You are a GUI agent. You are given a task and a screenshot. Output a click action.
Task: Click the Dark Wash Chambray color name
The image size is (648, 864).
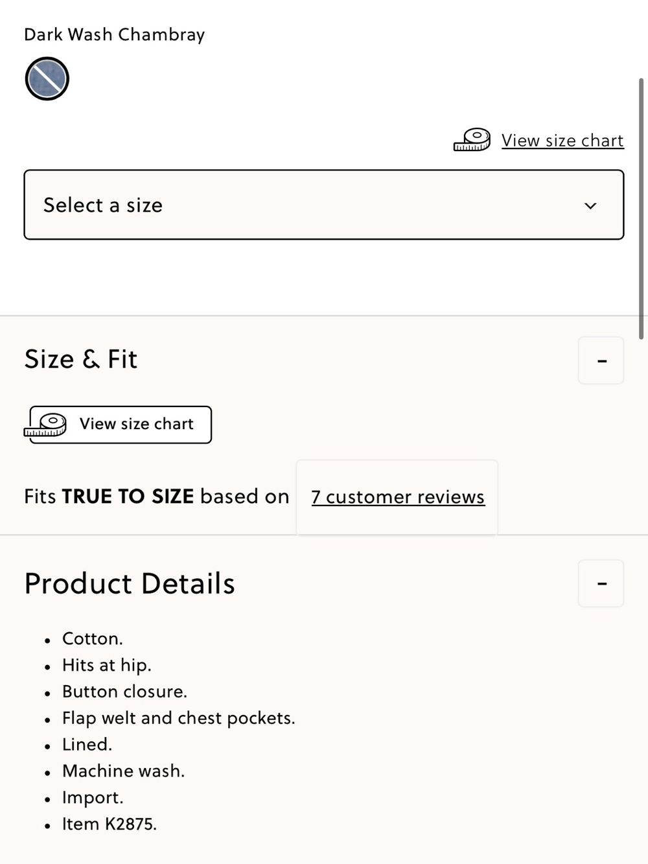pos(115,34)
